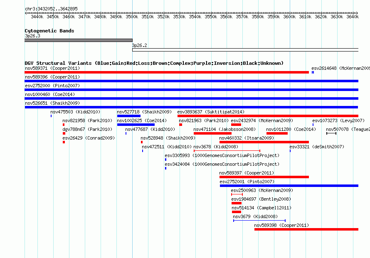370x258 pixels.
Task: Click the nsv526651 (Shaikh2009) label
Action: tap(52, 103)
